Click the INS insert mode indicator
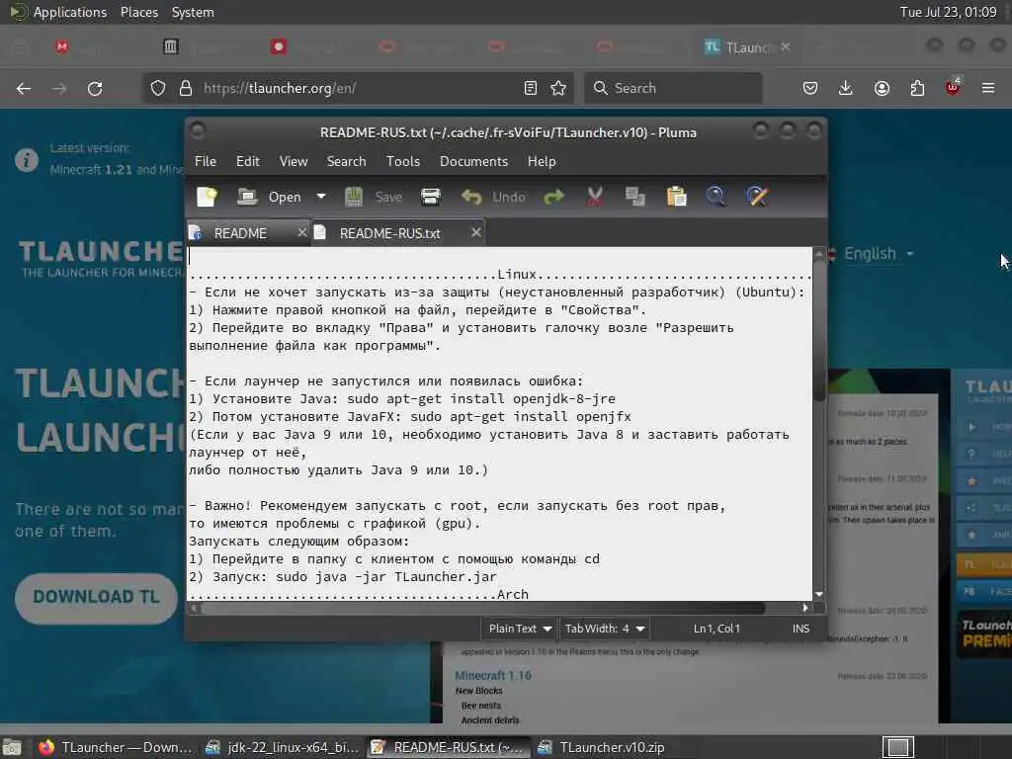The width and height of the screenshot is (1012, 759). click(801, 628)
